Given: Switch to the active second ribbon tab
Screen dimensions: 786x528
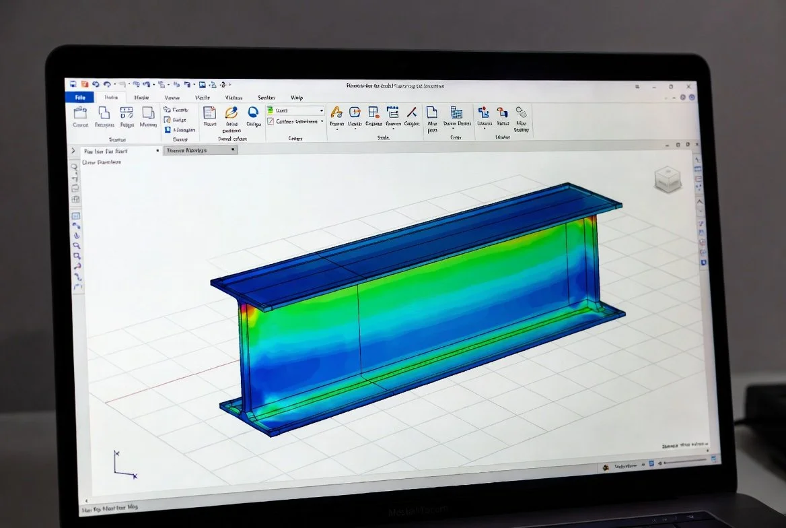Looking at the screenshot, I should tap(111, 98).
